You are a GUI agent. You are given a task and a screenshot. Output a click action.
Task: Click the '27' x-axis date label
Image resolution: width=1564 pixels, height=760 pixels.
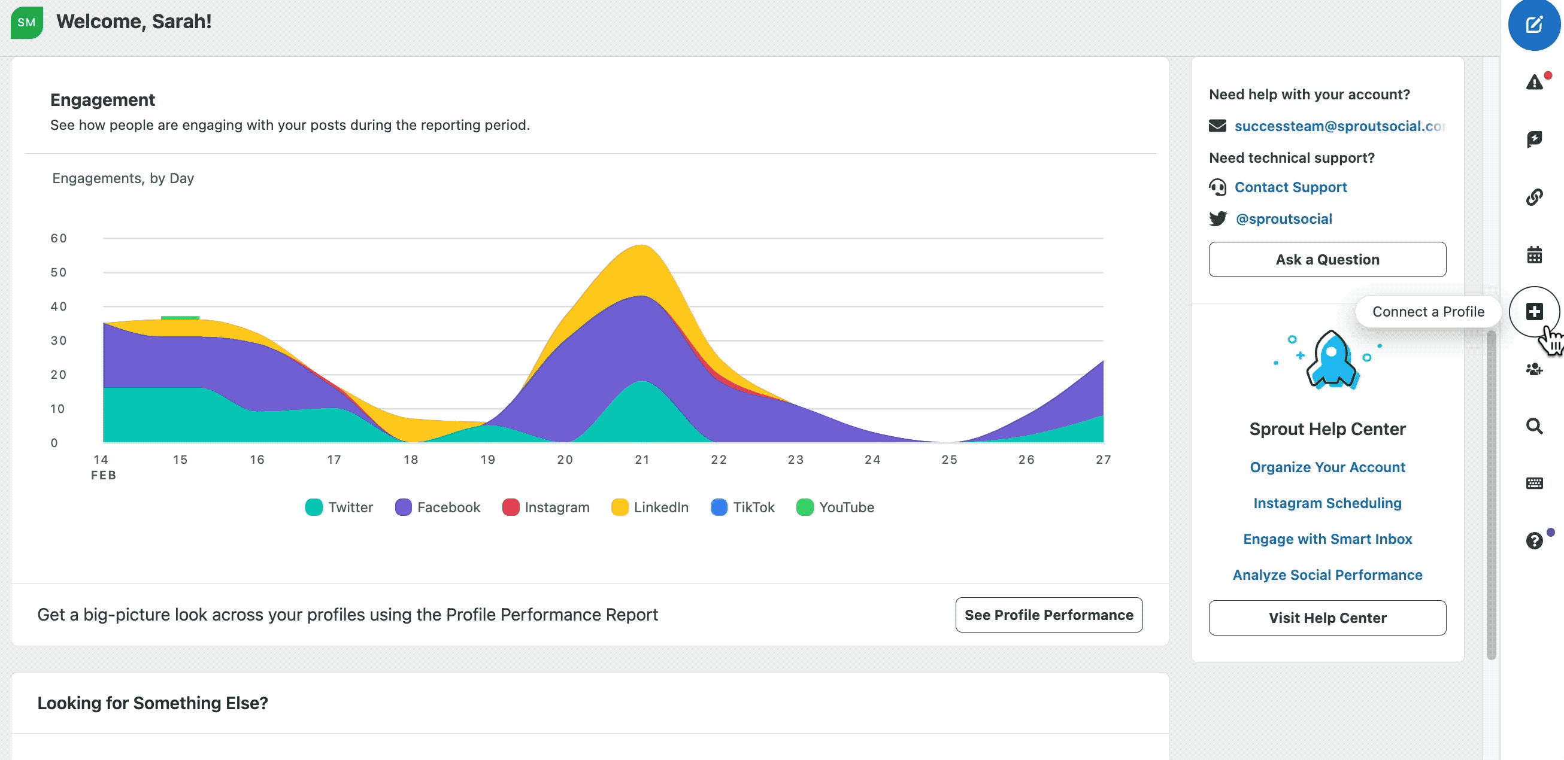click(x=1103, y=460)
